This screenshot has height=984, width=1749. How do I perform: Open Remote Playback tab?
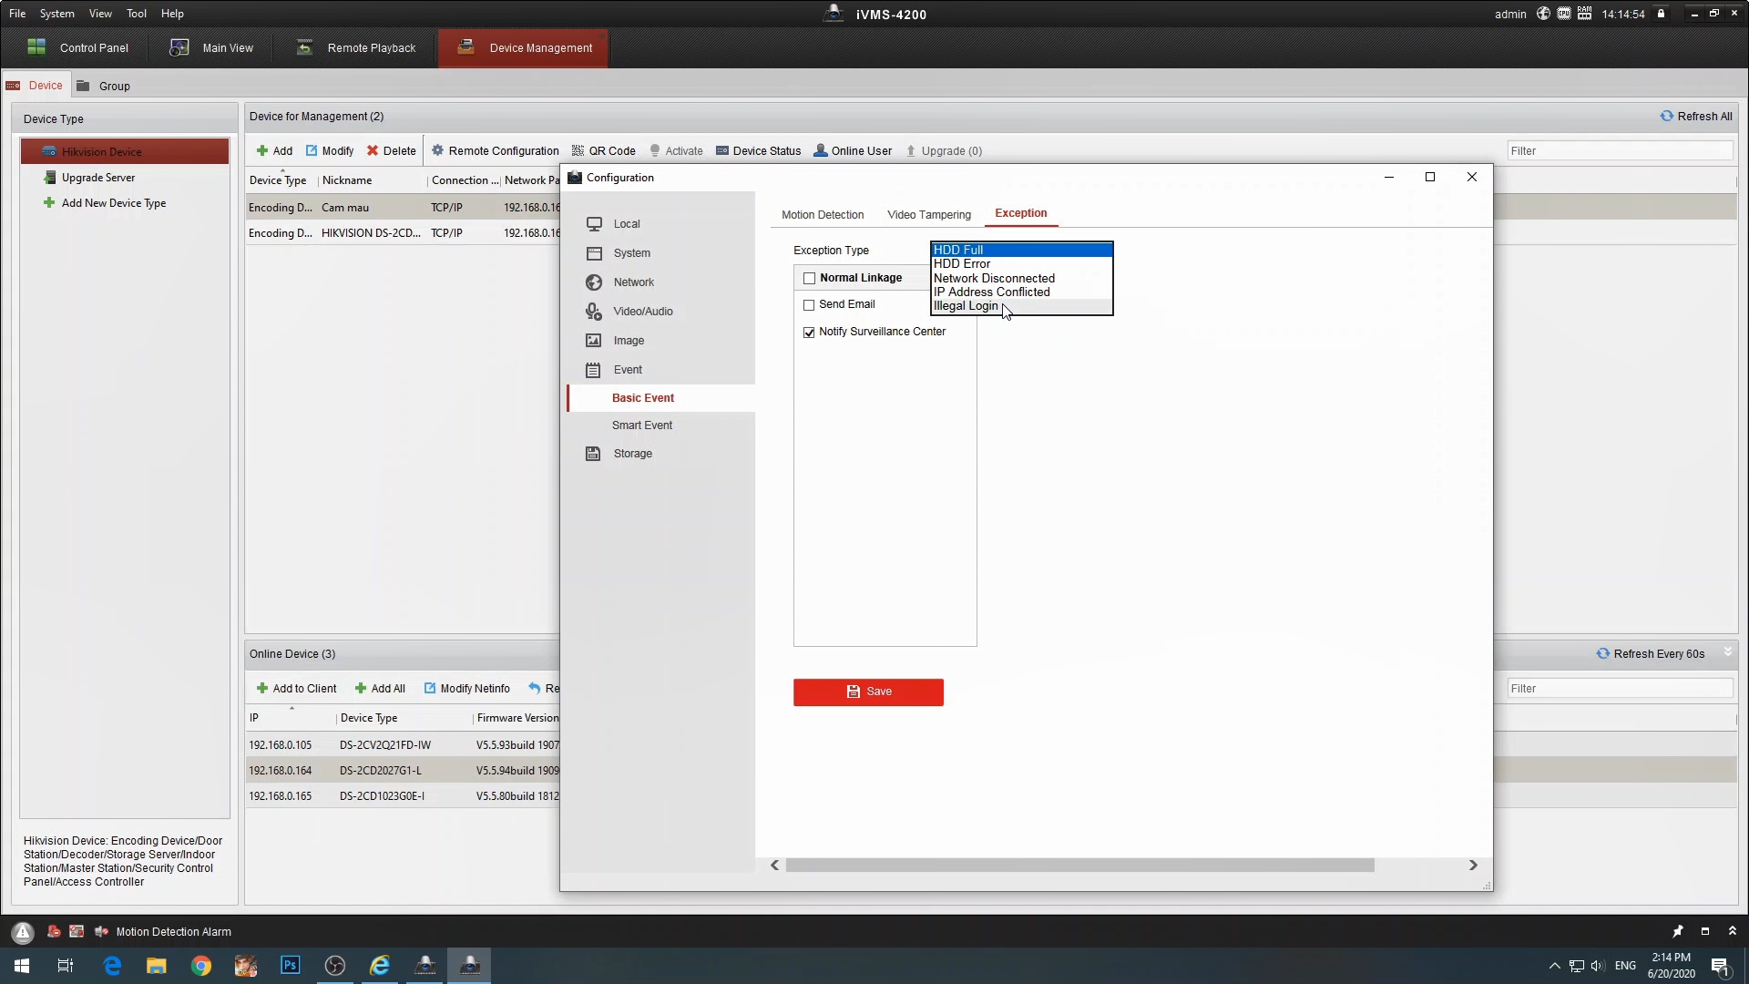[x=355, y=48]
